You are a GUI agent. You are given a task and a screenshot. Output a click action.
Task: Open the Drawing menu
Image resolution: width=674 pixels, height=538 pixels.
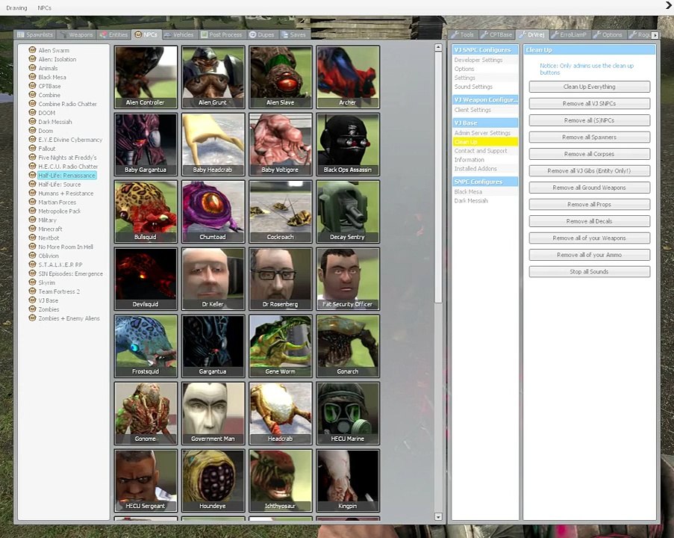click(16, 7)
